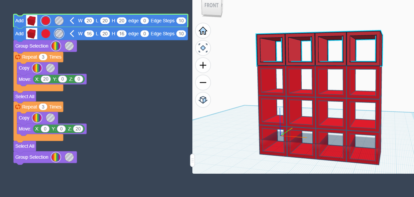Click the FRONT face of the view cube

212,6
